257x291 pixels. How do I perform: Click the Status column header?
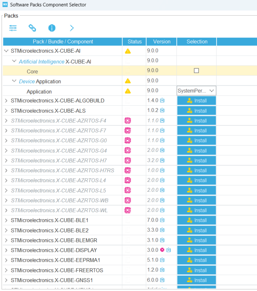[x=135, y=42]
